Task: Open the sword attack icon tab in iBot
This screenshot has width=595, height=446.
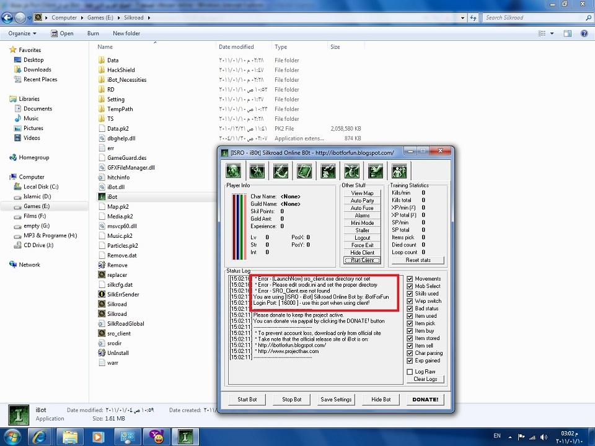Action: click(280, 171)
